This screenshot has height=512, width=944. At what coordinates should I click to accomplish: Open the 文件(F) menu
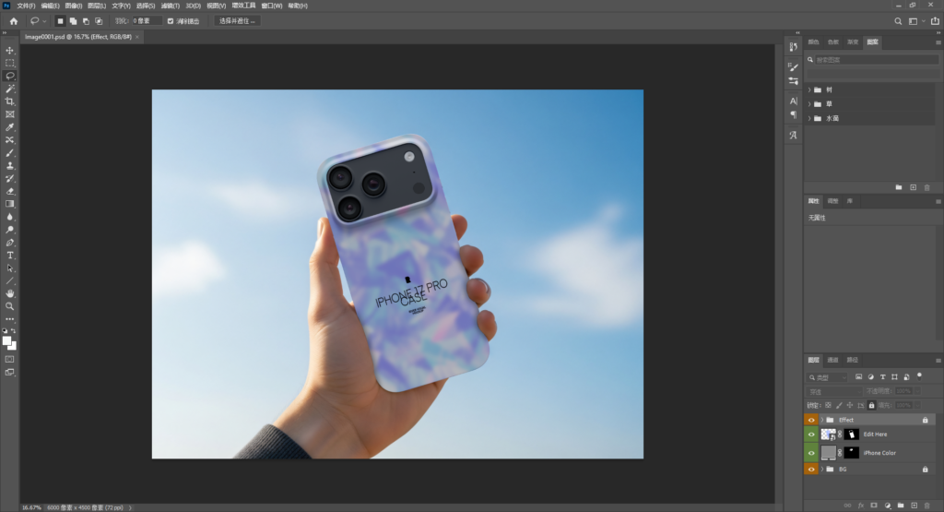(x=26, y=6)
